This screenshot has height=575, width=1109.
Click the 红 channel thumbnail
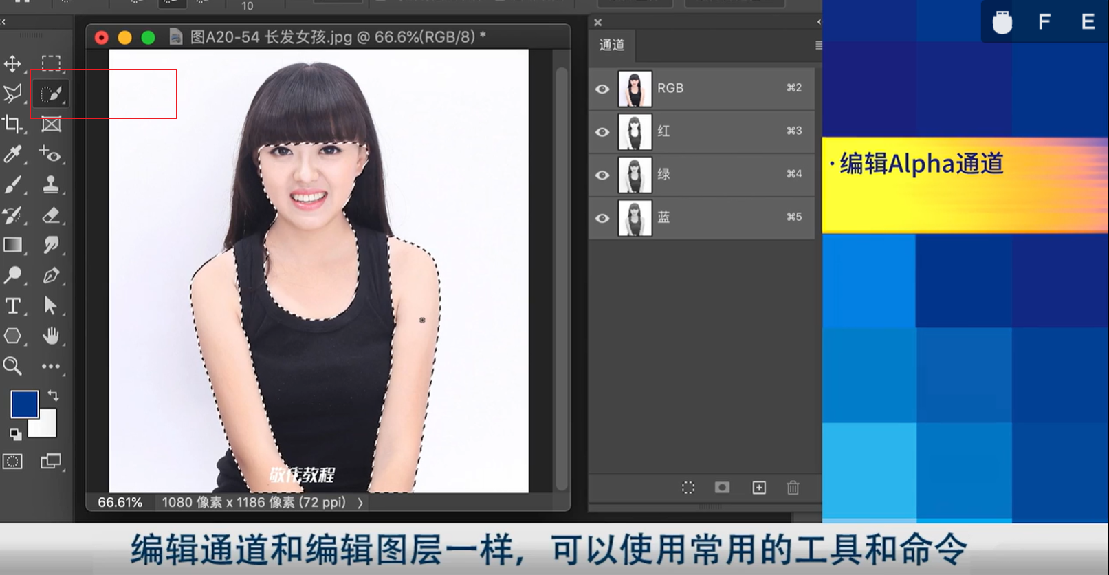(635, 131)
